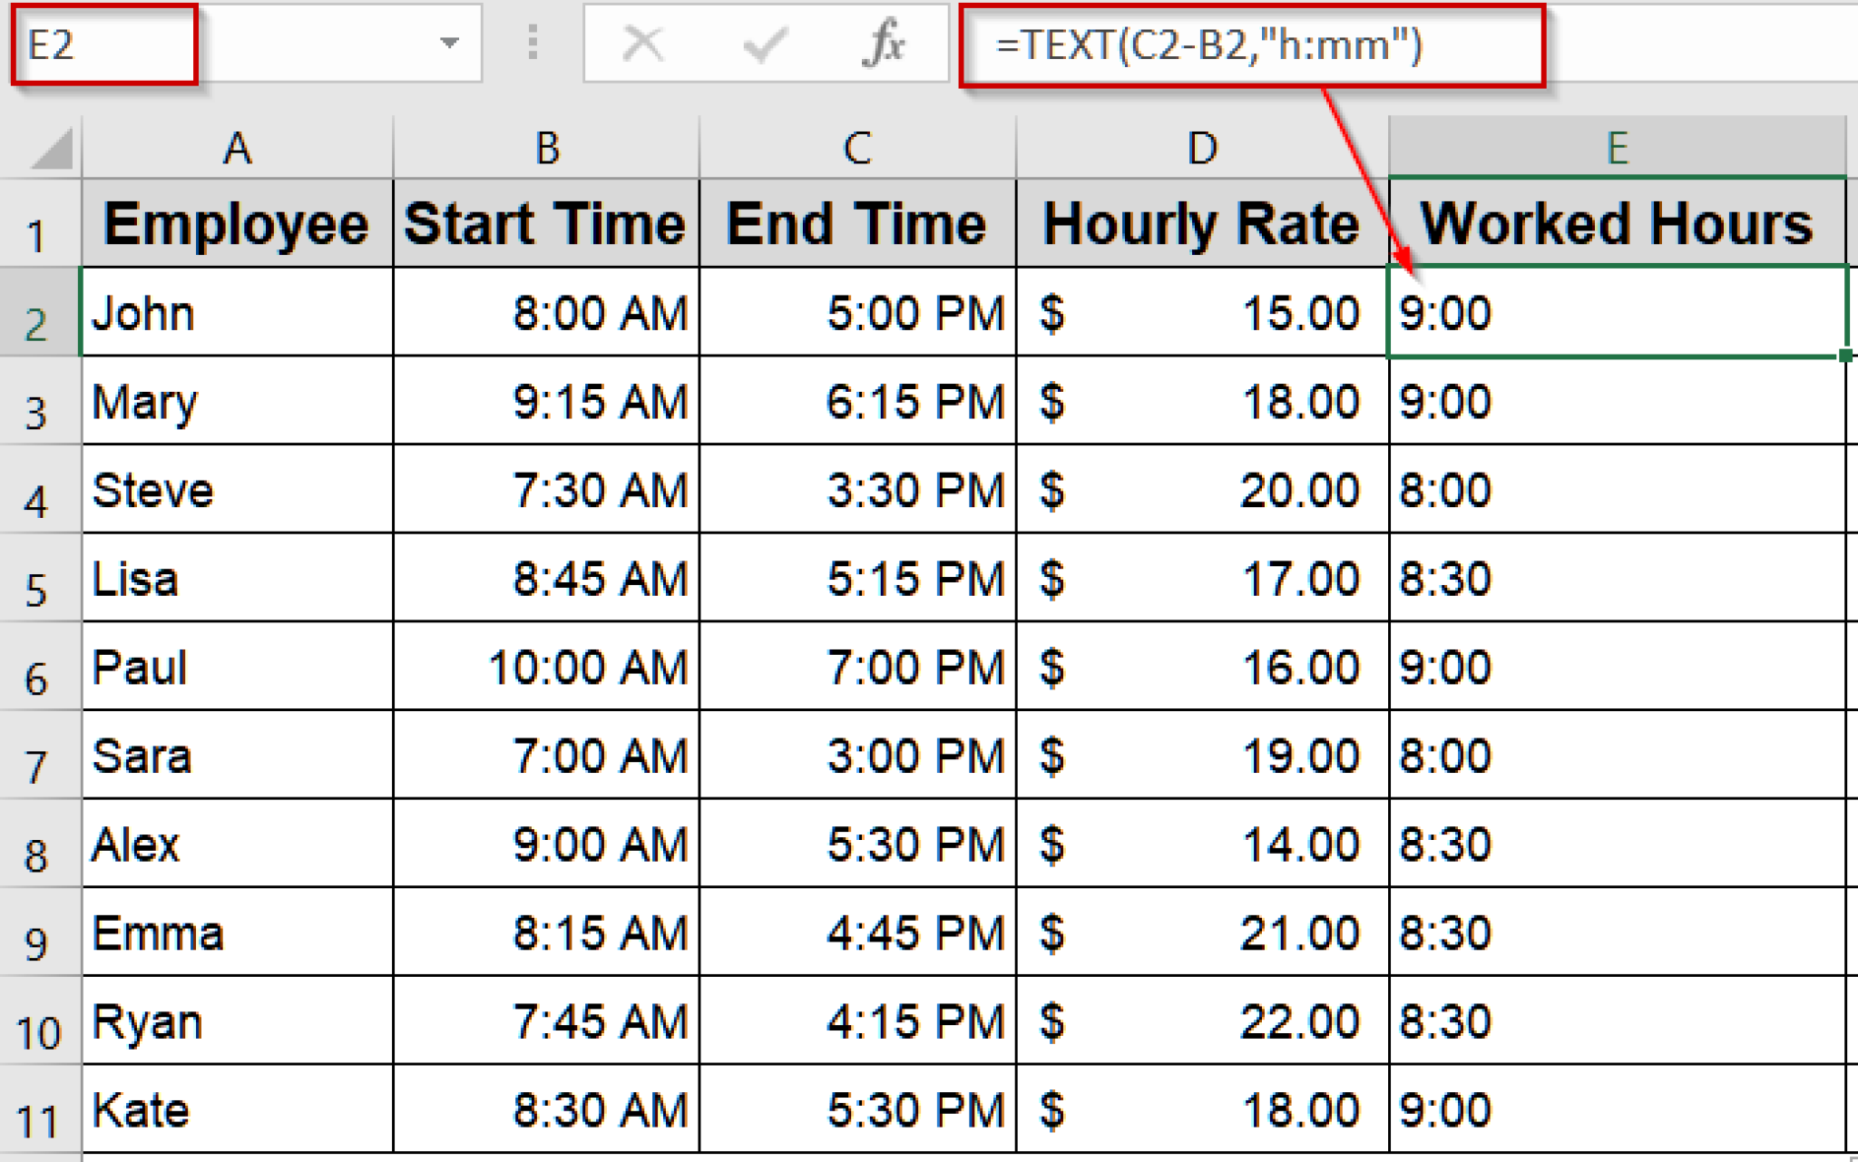
Task: Click Mary's start time 9:15 AM
Action: click(546, 400)
